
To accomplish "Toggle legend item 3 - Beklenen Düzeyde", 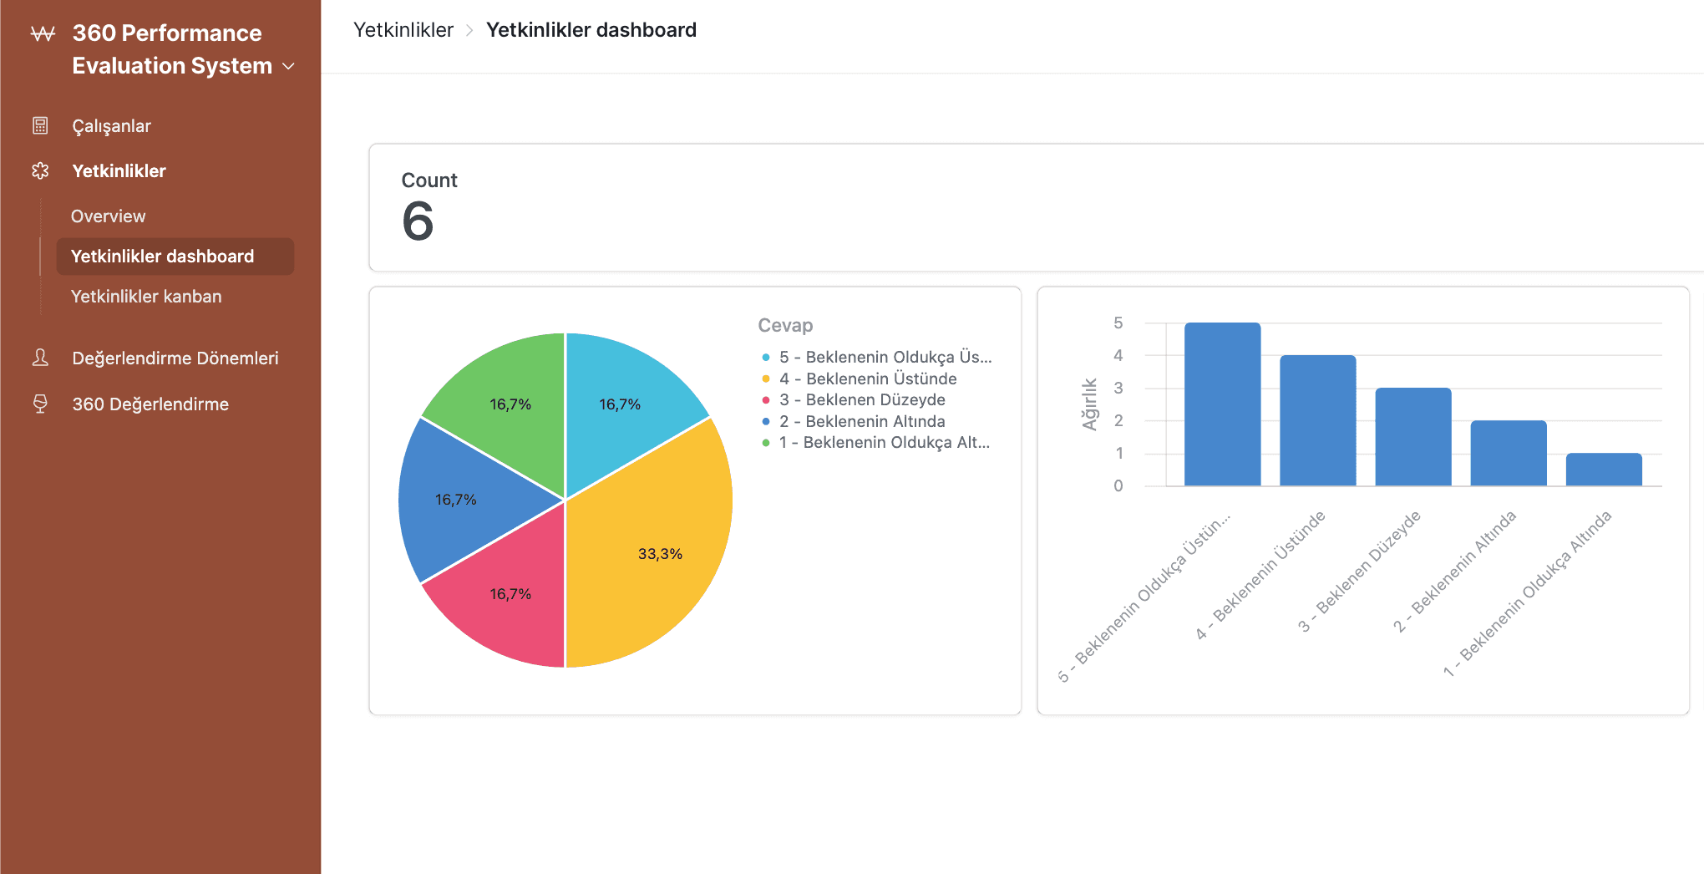I will pyautogui.click(x=854, y=400).
